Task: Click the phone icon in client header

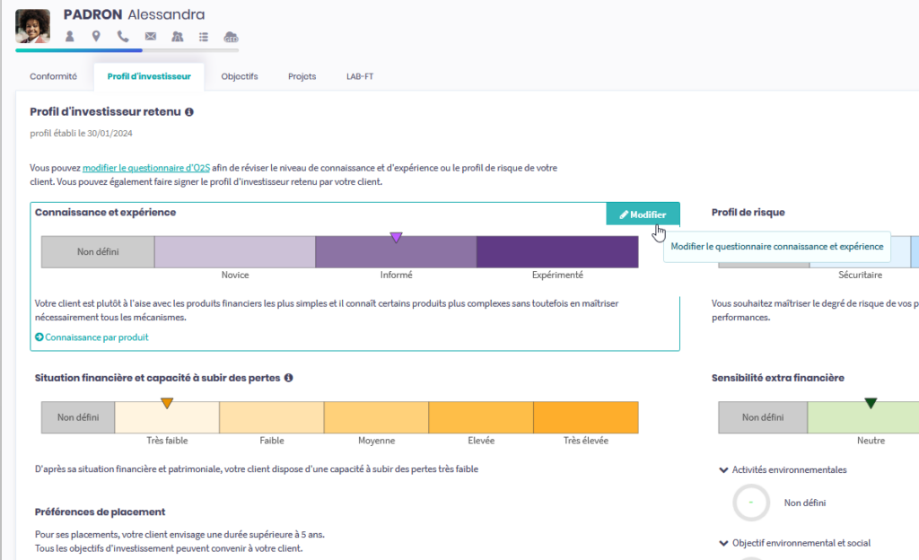Action: 122,37
